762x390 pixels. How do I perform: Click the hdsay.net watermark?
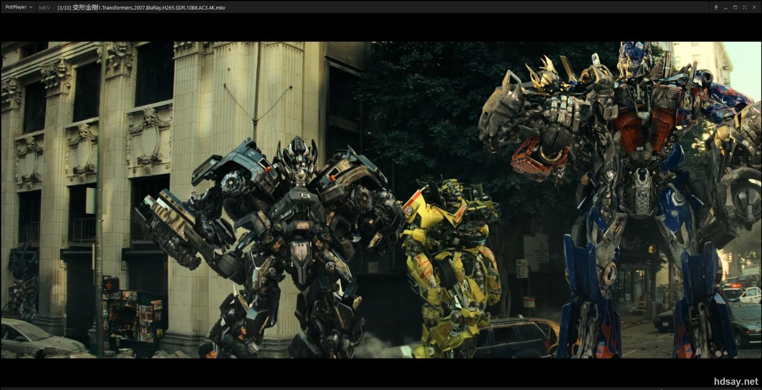click(x=735, y=381)
